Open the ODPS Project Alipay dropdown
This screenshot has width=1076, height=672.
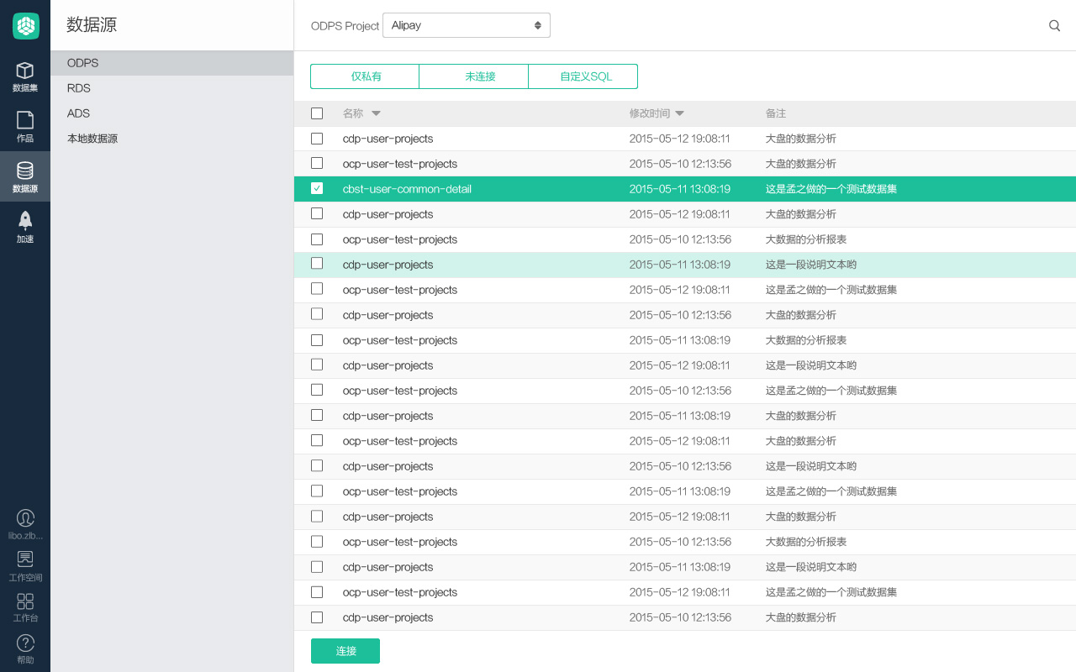[466, 25]
